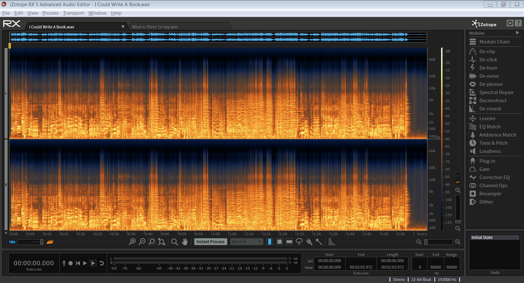Open the Process menu
The image size is (524, 283).
point(50,13)
